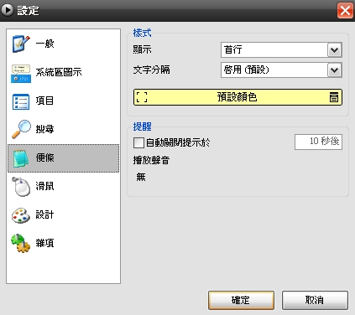The image size is (355, 315).
Task: Click the yellow 預設顏色 color bar
Action: click(x=238, y=97)
